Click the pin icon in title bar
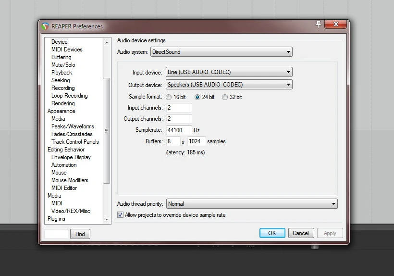 pos(318,24)
